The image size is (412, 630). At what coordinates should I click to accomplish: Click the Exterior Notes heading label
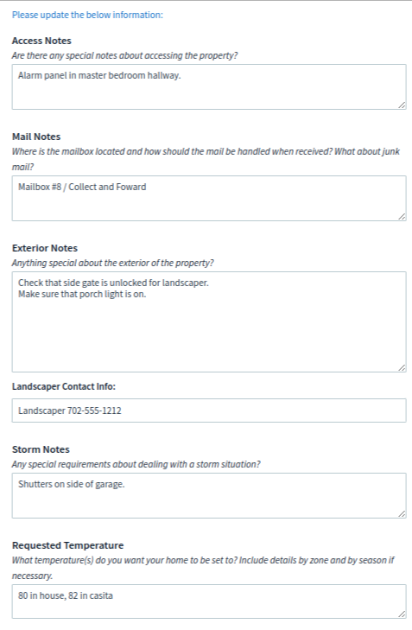(45, 248)
